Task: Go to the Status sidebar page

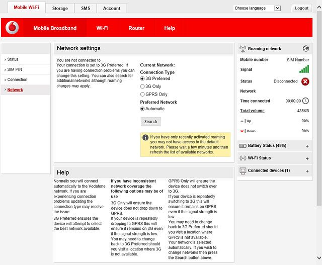Action: [13, 59]
